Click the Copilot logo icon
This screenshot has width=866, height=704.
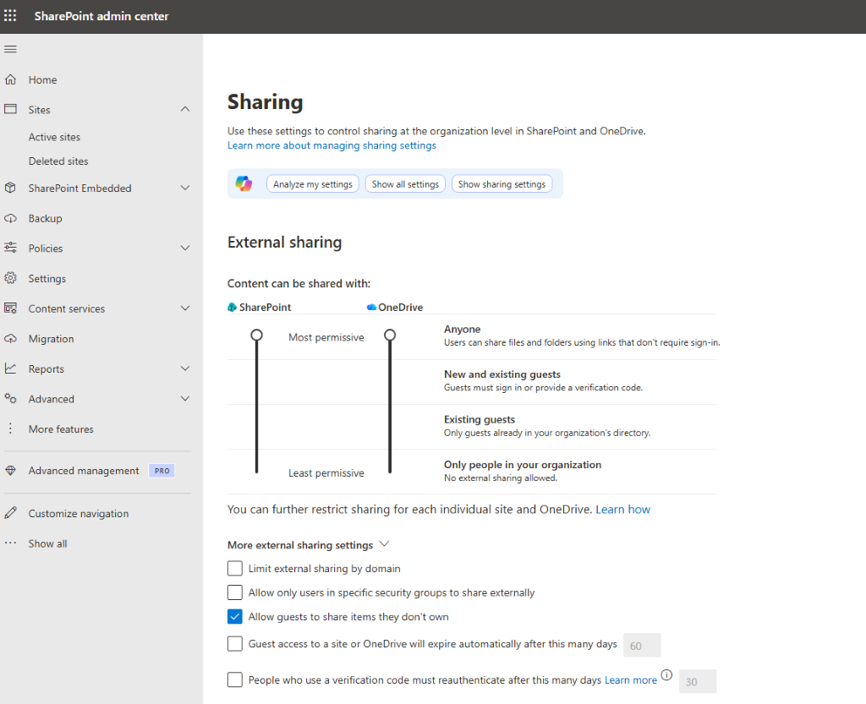[244, 183]
